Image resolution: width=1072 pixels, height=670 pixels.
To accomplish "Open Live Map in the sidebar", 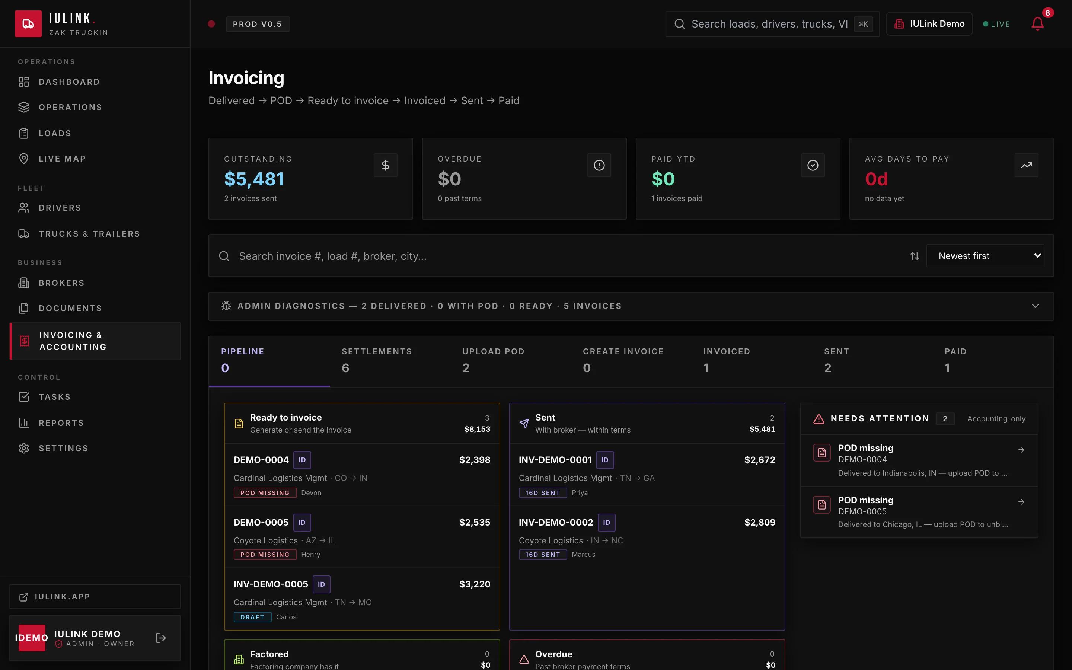I will tap(95, 159).
